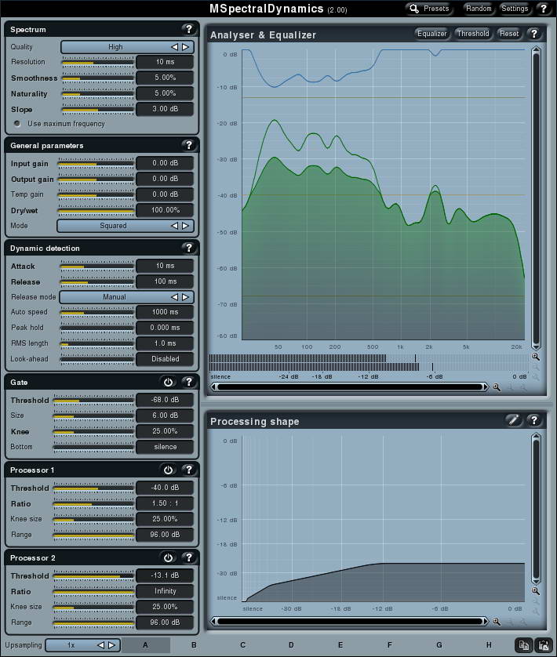Screen dimensions: 557x657
Task: Click analyser horizontal zoom magnifier
Action: pyautogui.click(x=497, y=387)
